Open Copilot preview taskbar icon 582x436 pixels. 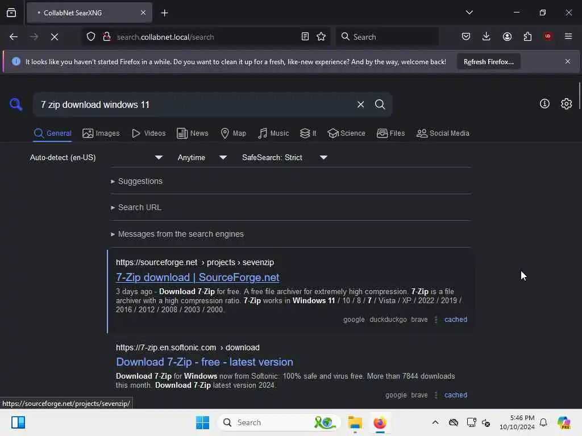(563, 422)
